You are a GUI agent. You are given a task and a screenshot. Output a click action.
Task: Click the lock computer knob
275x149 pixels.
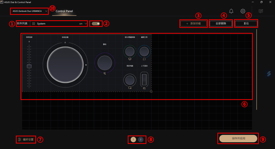pos(130,80)
